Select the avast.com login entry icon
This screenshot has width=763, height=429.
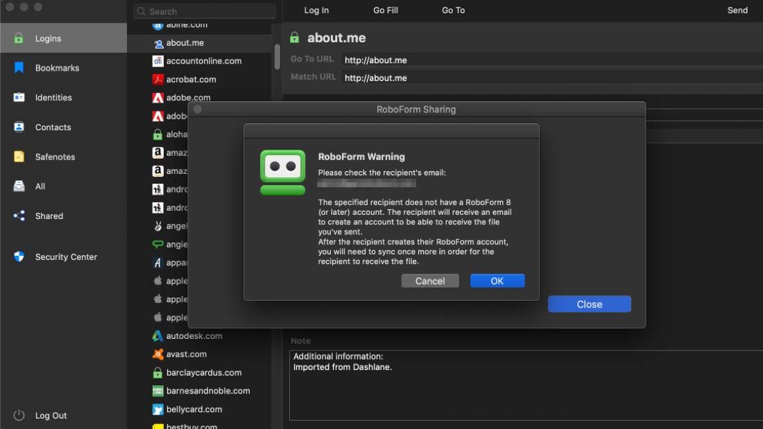point(158,353)
